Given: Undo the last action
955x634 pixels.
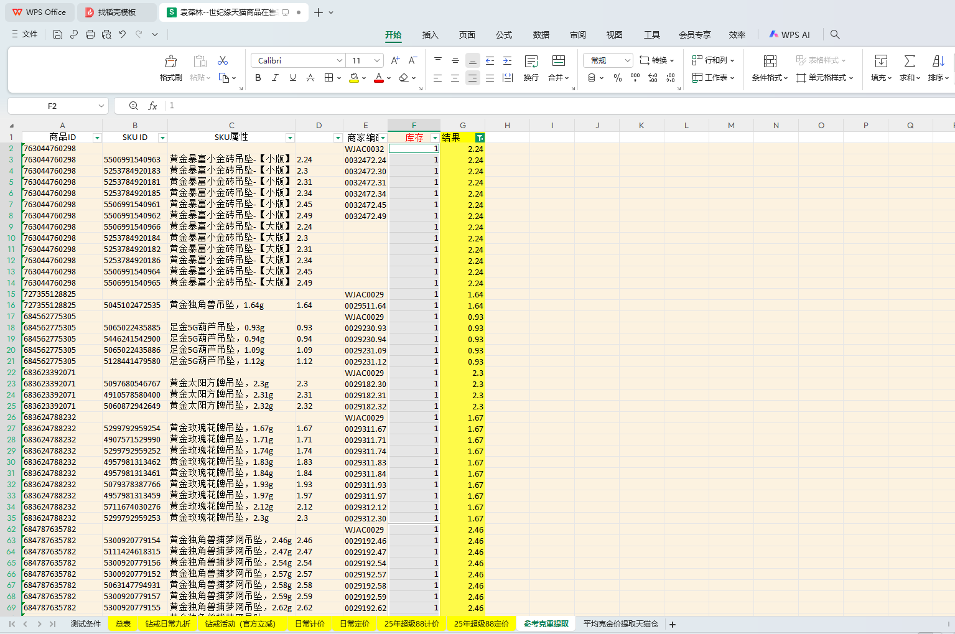Looking at the screenshot, I should pyautogui.click(x=123, y=34).
